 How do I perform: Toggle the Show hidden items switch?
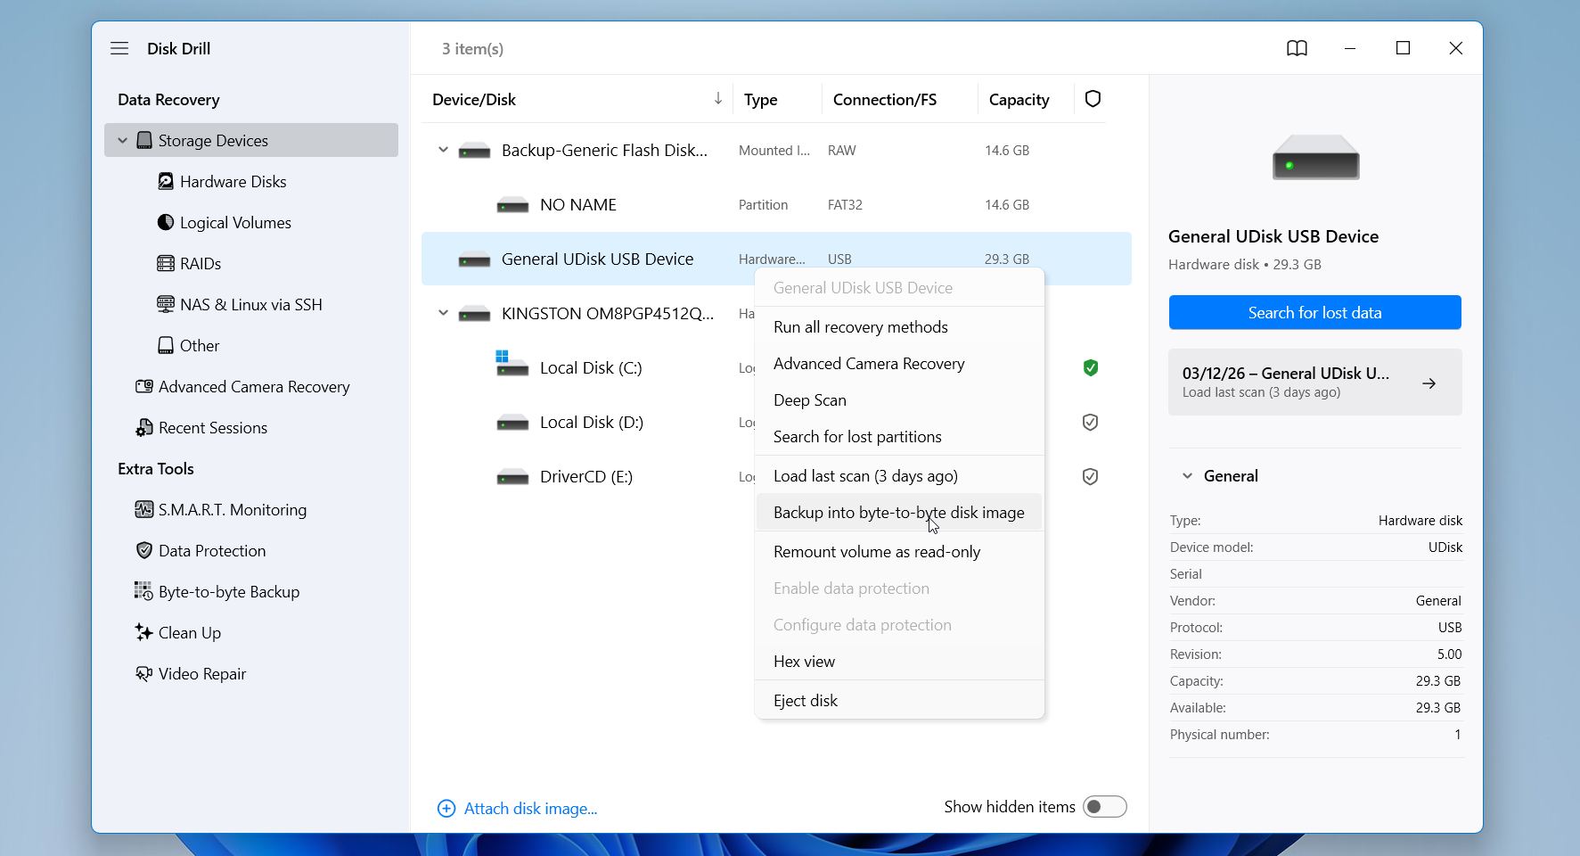pyautogui.click(x=1103, y=806)
